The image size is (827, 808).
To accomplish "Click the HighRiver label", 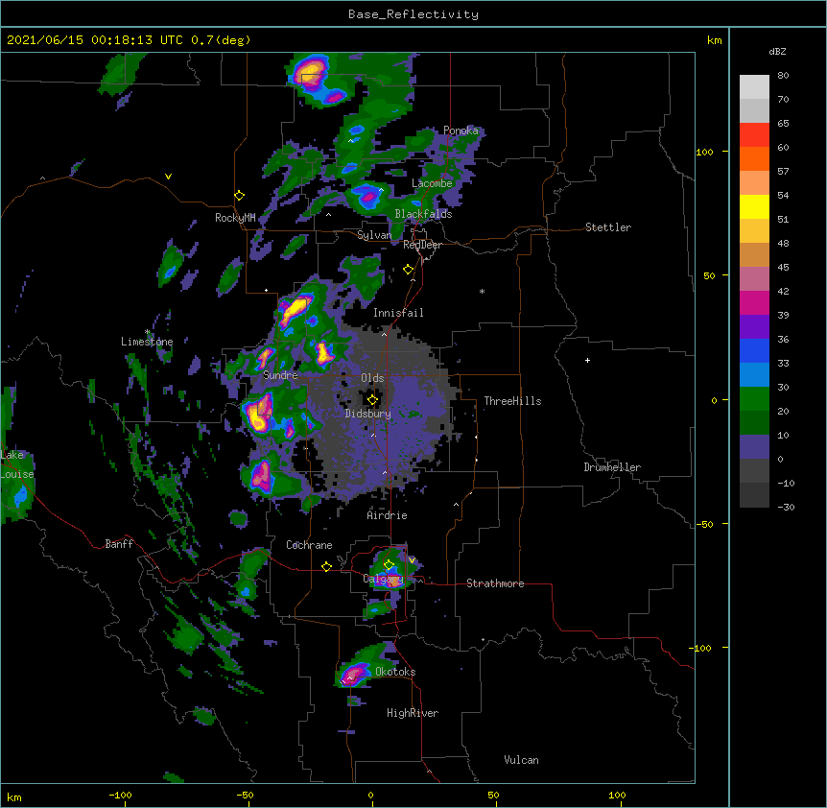I will coord(413,713).
